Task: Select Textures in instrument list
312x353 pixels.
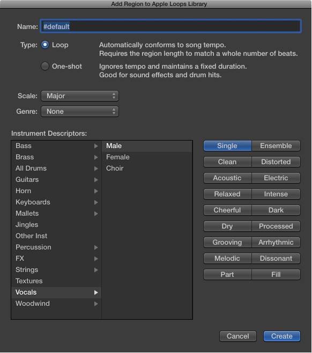Action: [x=56, y=281]
